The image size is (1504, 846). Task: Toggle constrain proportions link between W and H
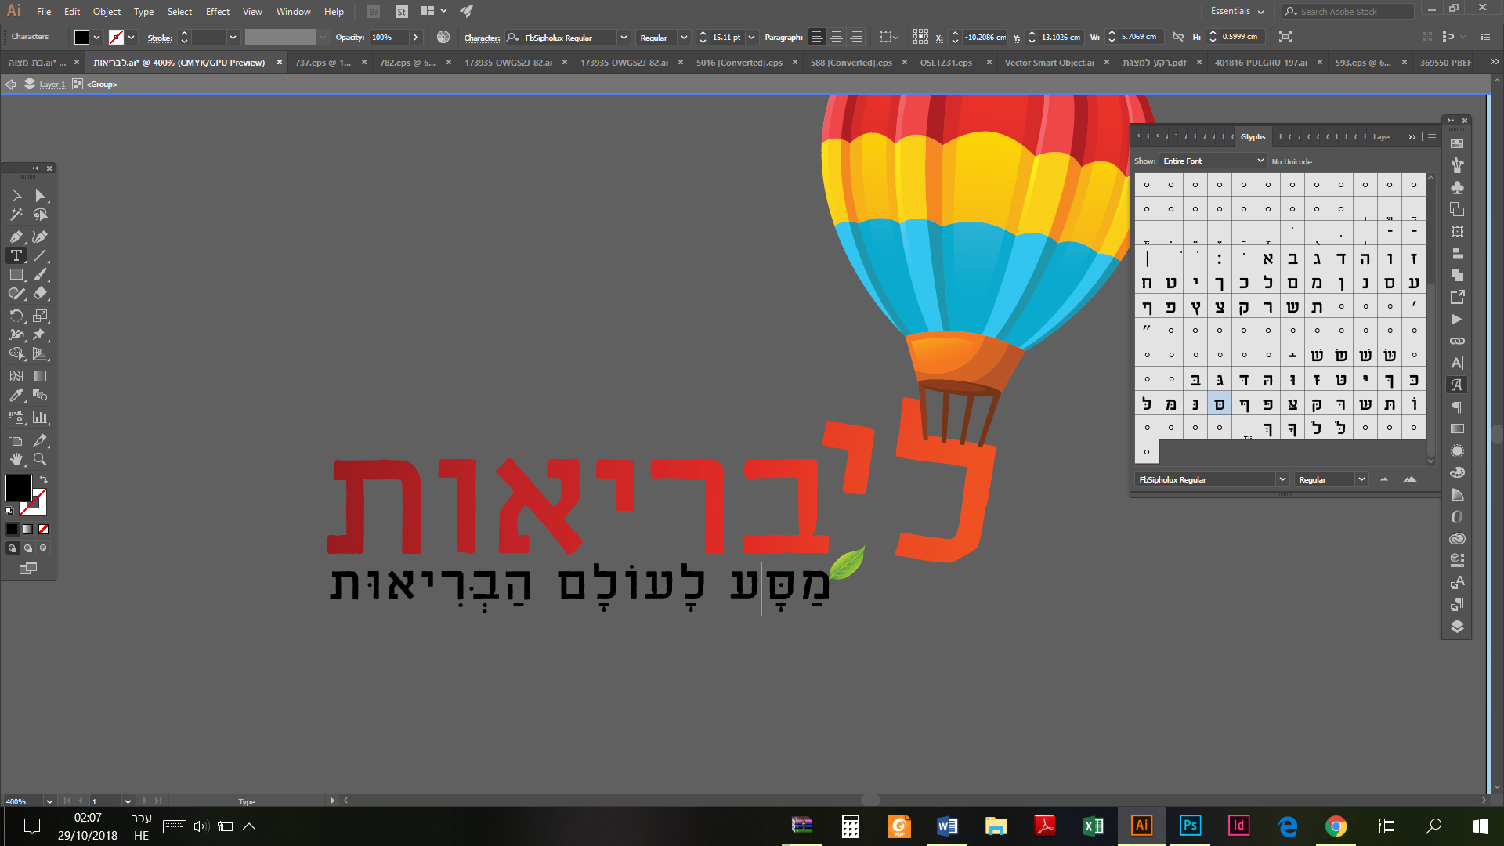[1179, 36]
